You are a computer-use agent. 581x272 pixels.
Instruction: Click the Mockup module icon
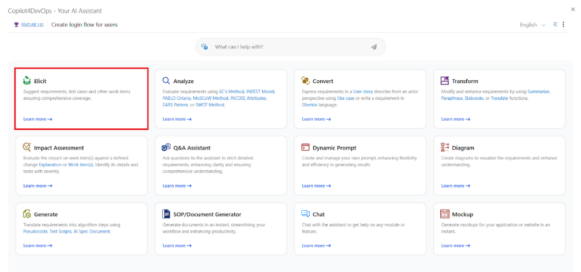click(x=445, y=214)
